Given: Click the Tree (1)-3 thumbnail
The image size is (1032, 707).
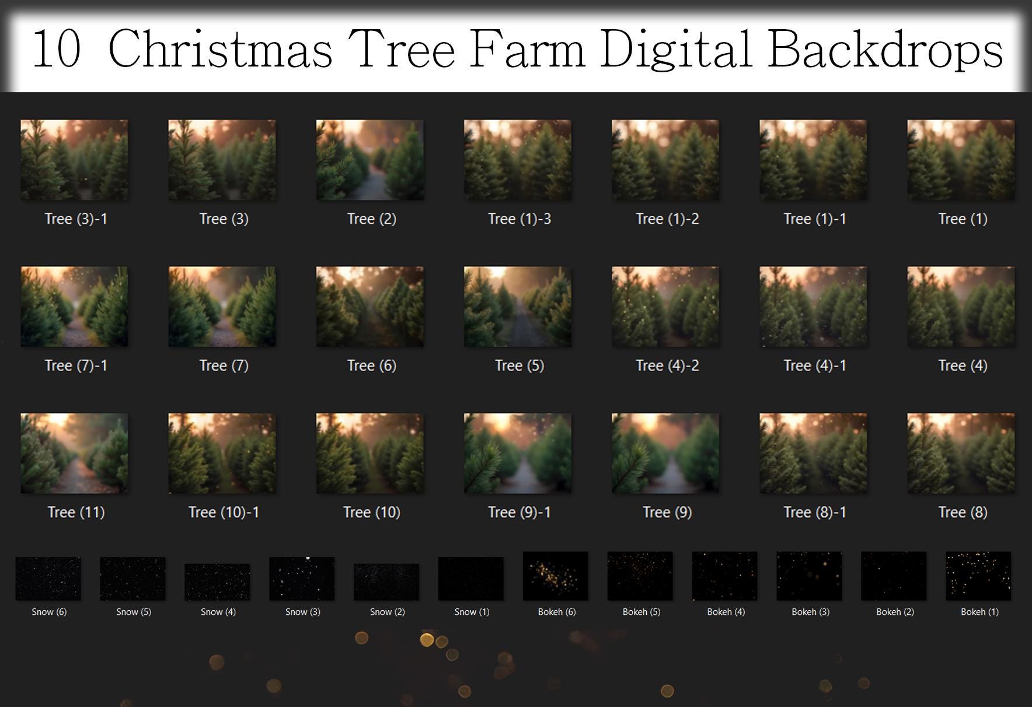Looking at the screenshot, I should pyautogui.click(x=517, y=160).
